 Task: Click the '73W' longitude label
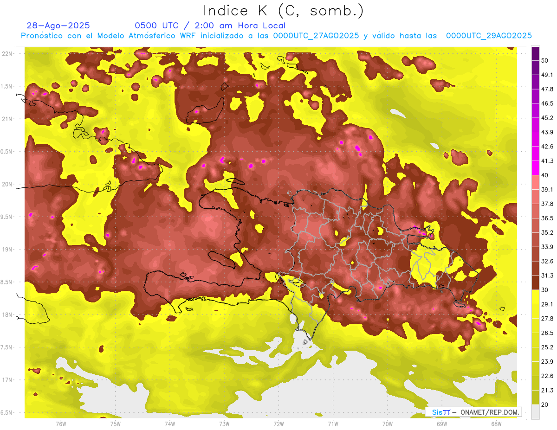pos(224,424)
